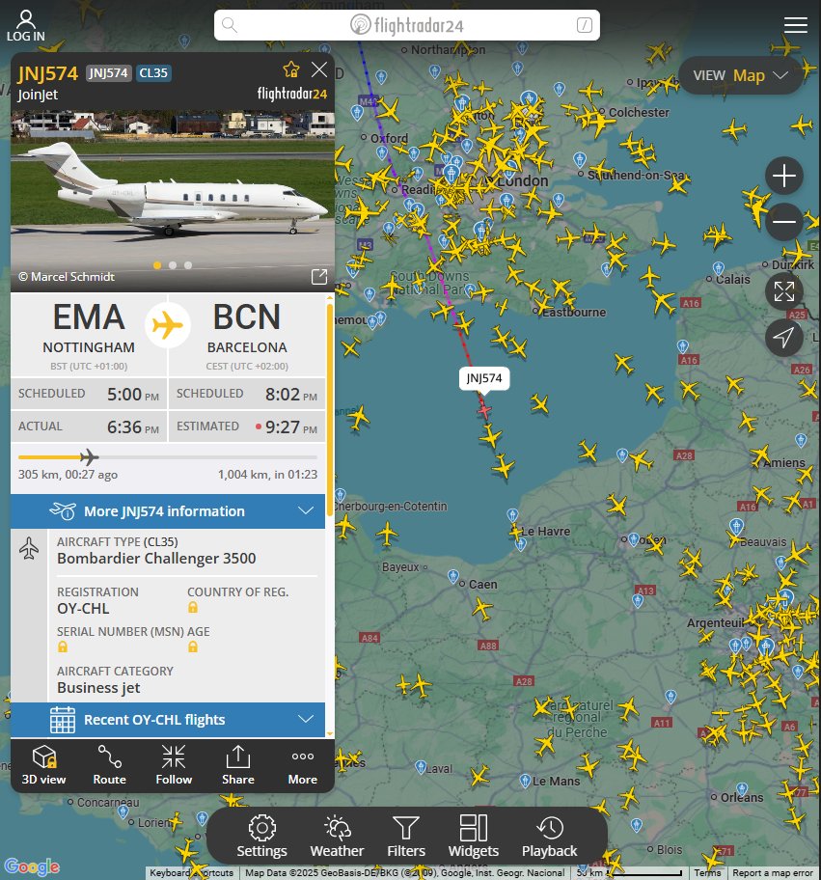Open map Settings

(x=261, y=837)
